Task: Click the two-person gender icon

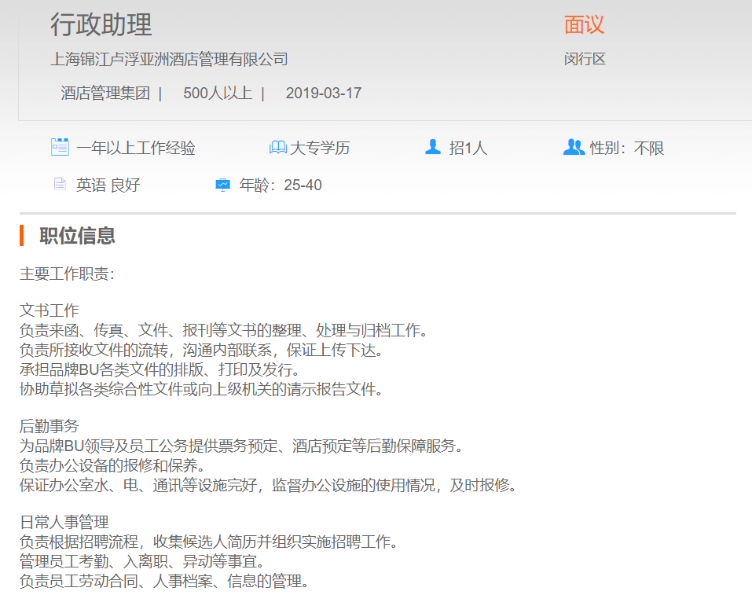Action: (574, 147)
